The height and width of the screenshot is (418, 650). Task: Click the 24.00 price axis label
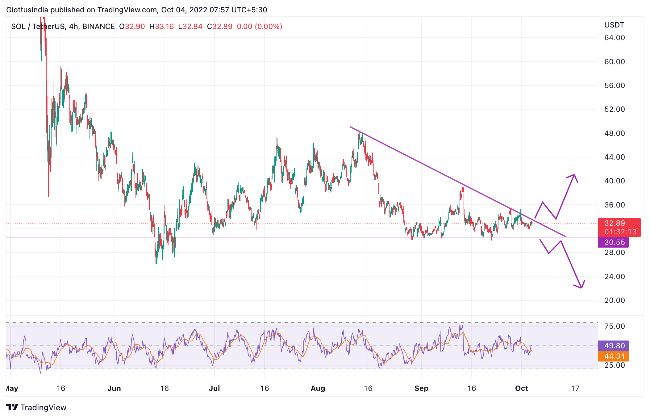click(615, 277)
